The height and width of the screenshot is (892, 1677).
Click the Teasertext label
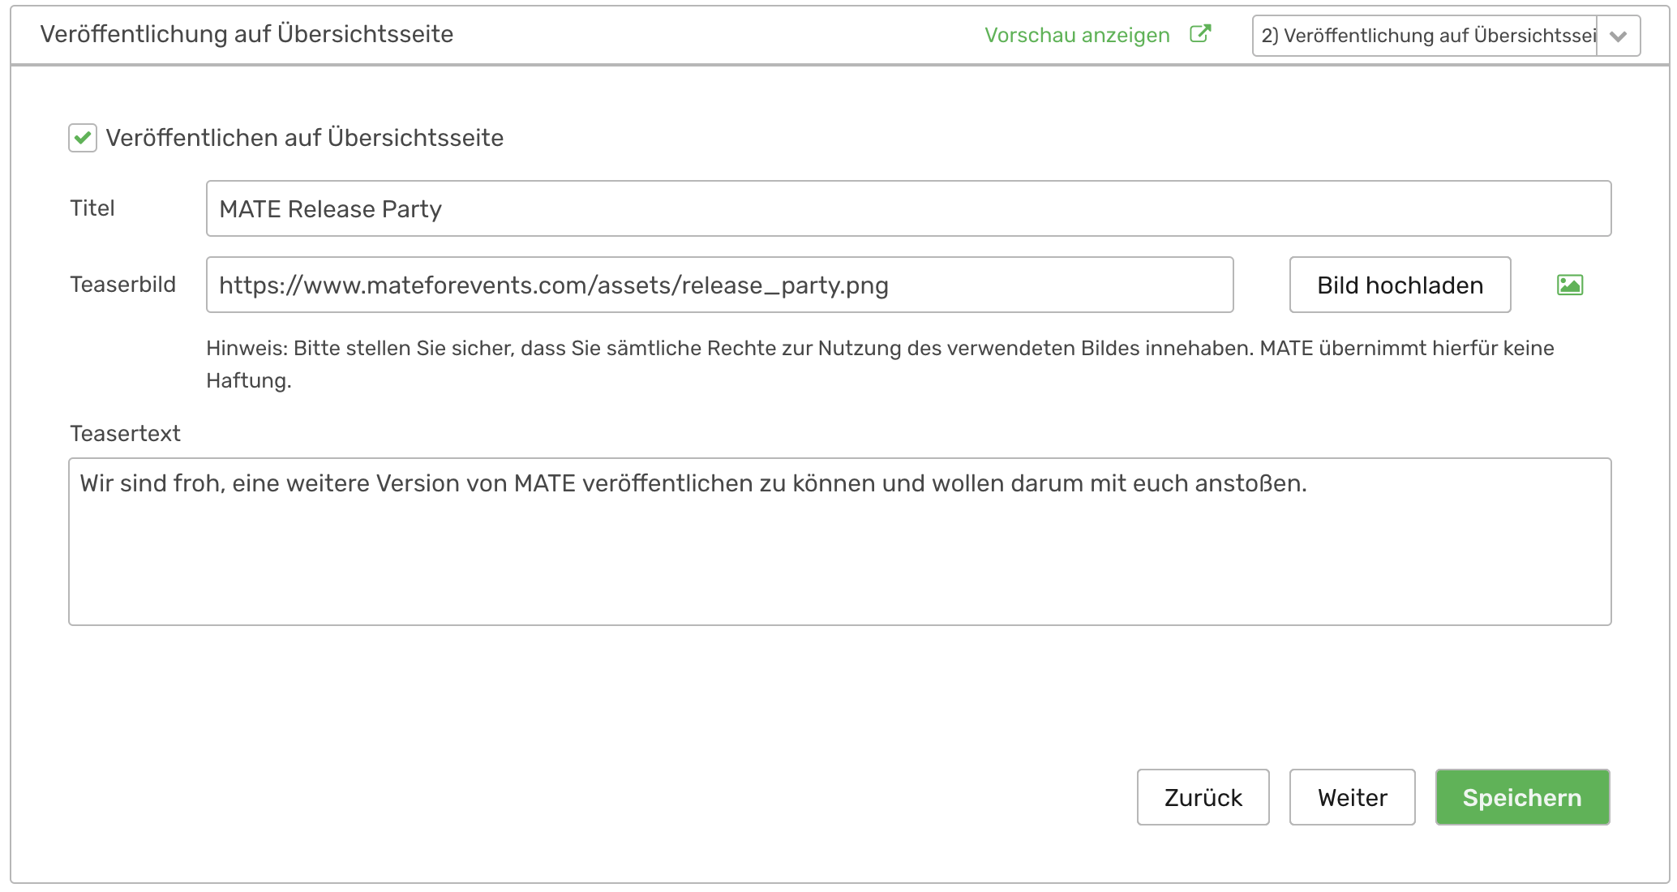(125, 433)
